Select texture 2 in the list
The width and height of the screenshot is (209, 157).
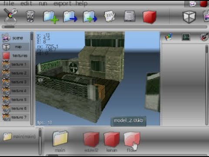pos(15,73)
